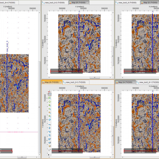The image size is (159, 159).
Task: Click the 7,500 meters scale bar in Map 25
Action: click(x=67, y=71)
